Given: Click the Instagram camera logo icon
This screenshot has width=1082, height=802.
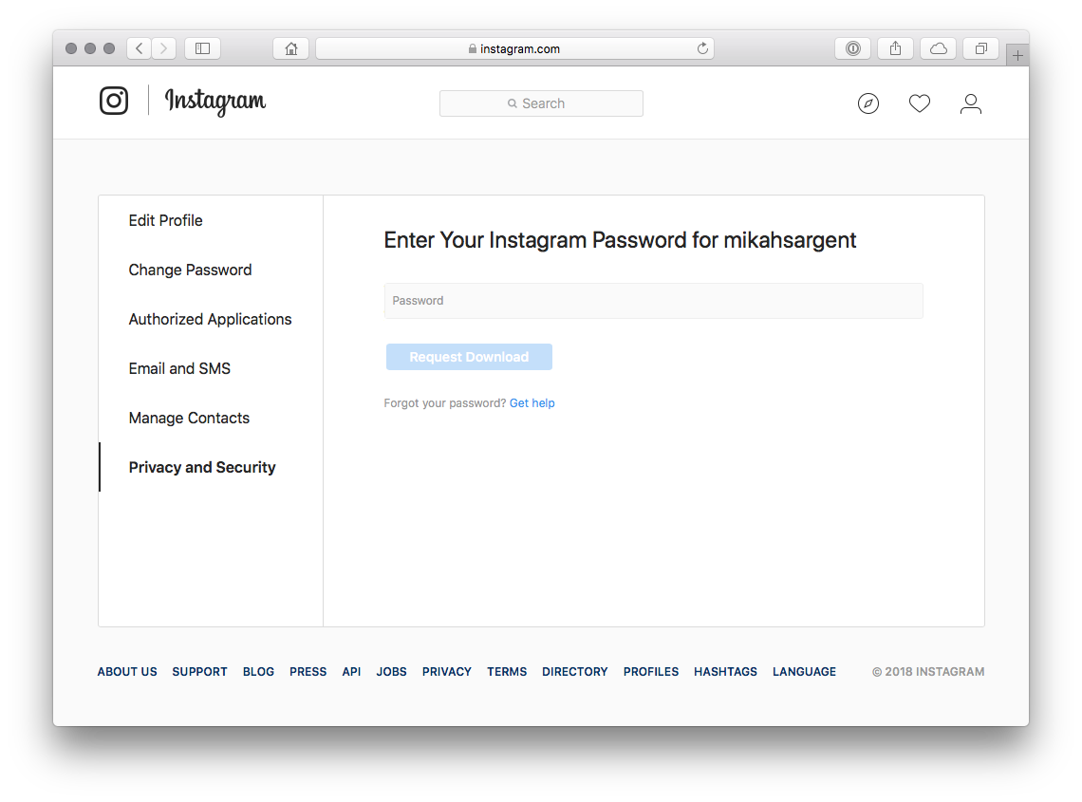Looking at the screenshot, I should pyautogui.click(x=114, y=101).
